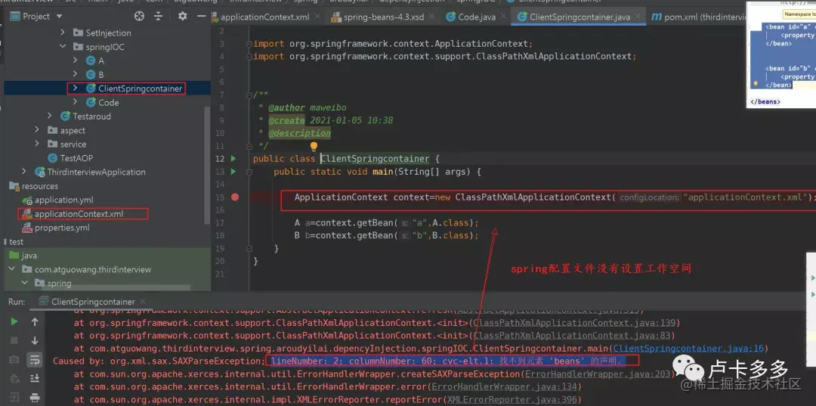The width and height of the screenshot is (816, 406).
Task: Click the application.yml file icon
Action: pyautogui.click(x=27, y=200)
